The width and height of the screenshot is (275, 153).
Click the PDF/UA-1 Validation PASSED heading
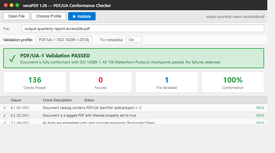click(x=55, y=55)
